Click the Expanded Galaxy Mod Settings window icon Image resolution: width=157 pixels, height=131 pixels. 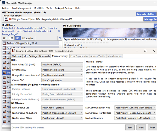point(13,51)
